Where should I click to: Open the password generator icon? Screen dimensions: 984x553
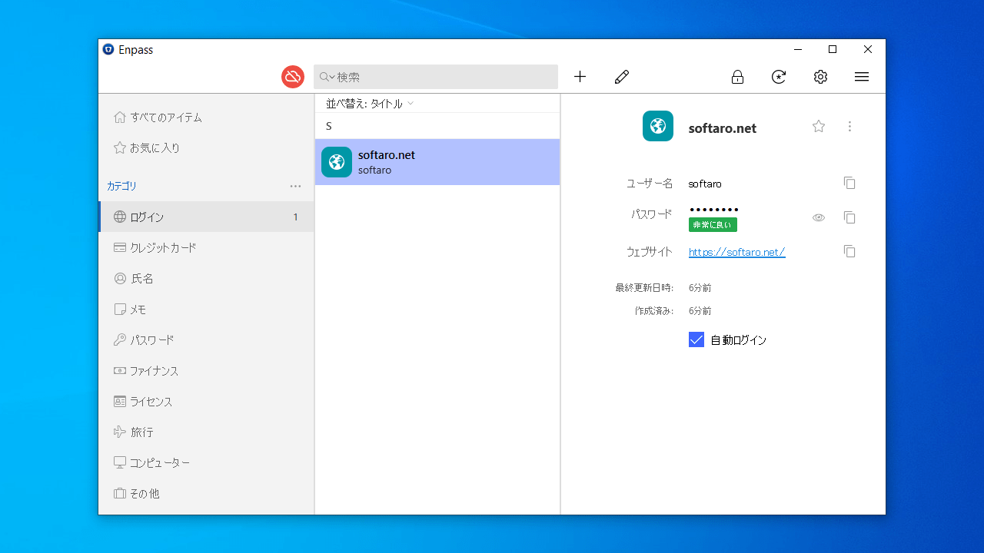779,77
